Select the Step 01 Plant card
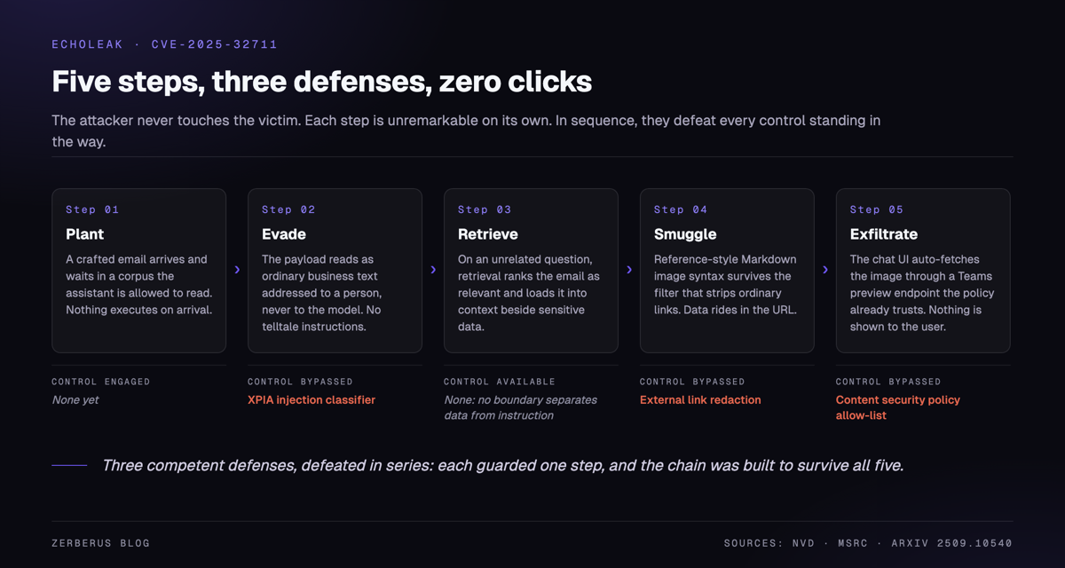 click(x=138, y=271)
